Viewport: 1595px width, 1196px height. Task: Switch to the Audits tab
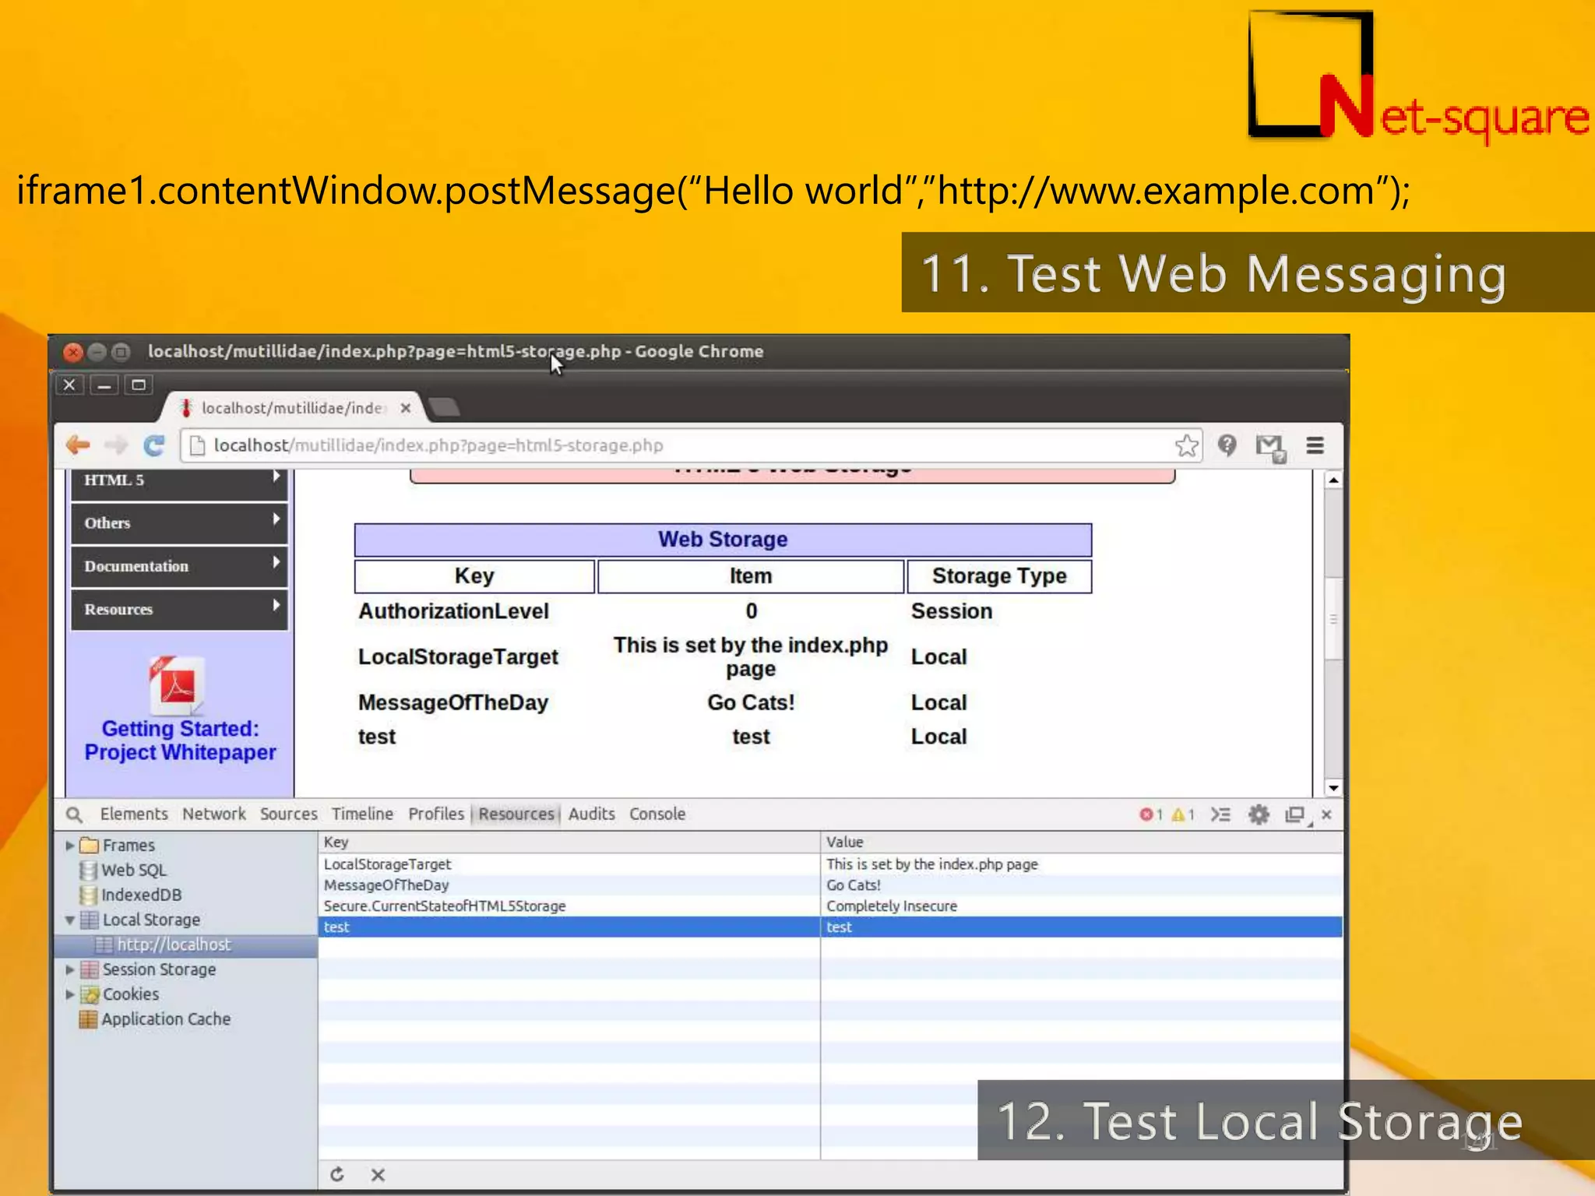click(x=592, y=814)
